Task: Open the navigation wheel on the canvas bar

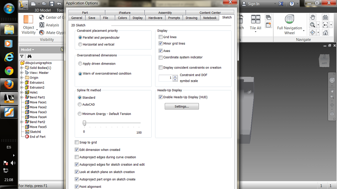Action: [x=332, y=81]
